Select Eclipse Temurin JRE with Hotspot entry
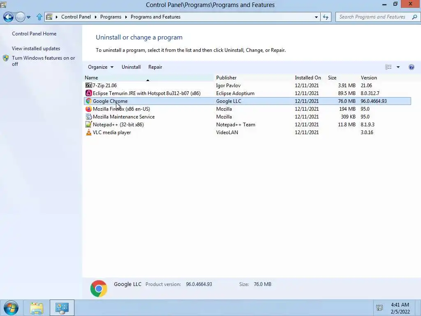The width and height of the screenshot is (421, 316). point(147,93)
